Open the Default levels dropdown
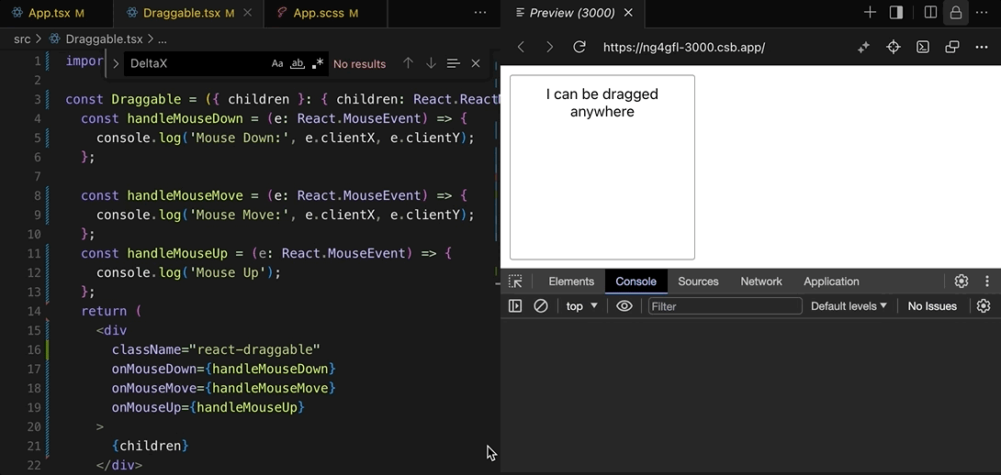 click(x=849, y=306)
